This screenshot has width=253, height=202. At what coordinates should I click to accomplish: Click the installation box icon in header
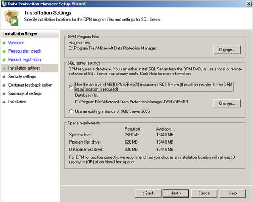12,18
